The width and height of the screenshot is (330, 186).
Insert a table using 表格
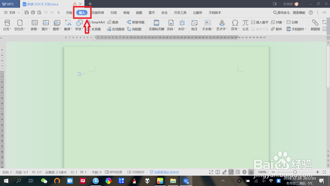tap(35, 25)
